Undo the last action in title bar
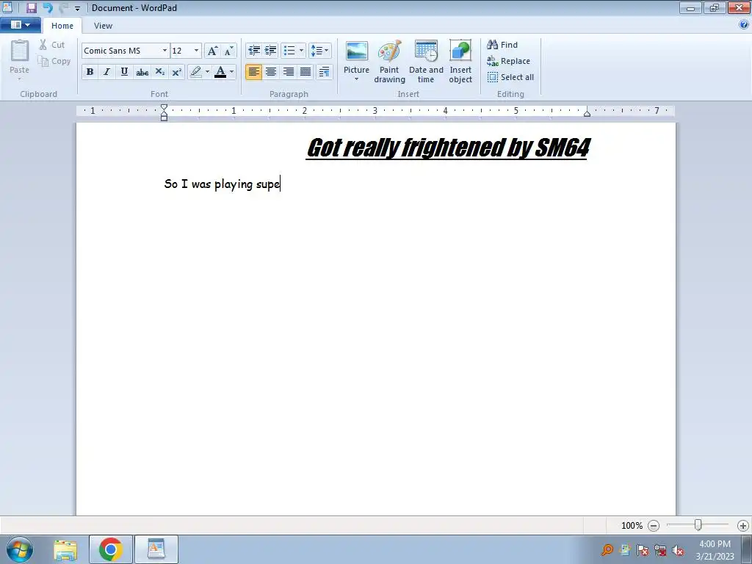This screenshot has height=564, width=752. click(48, 7)
